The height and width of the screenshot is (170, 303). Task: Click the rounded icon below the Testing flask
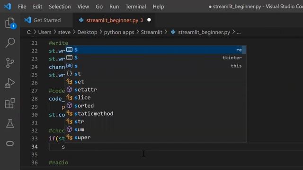click(x=10, y=144)
